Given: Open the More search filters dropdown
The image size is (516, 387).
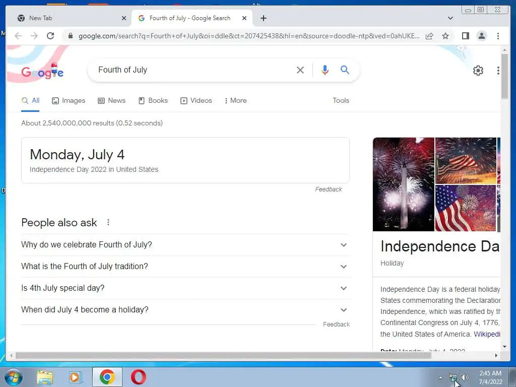Looking at the screenshot, I should pos(236,101).
